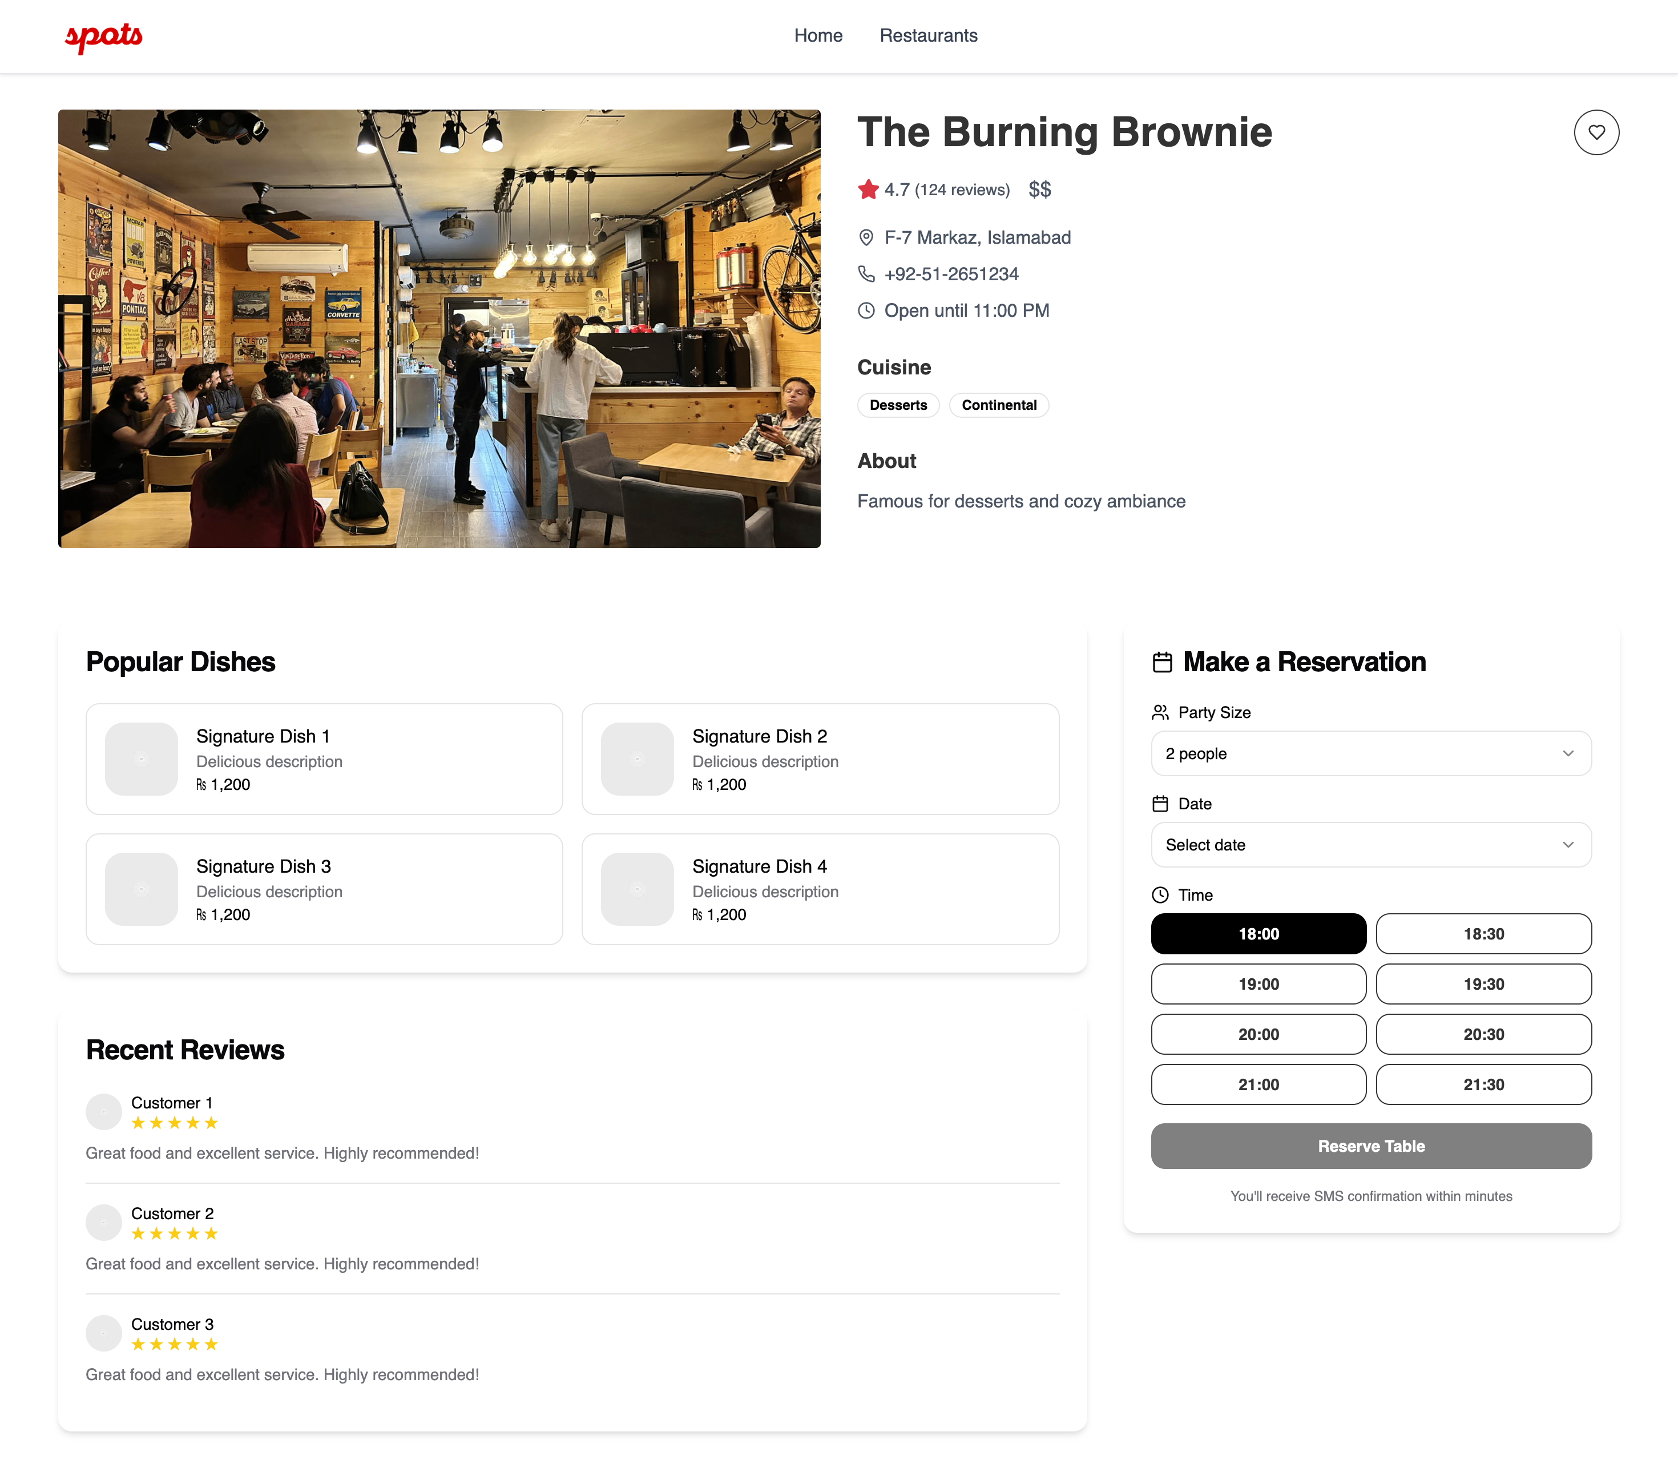This screenshot has height=1468, width=1678.
Task: Click the heart favorite icon
Action: 1595,132
